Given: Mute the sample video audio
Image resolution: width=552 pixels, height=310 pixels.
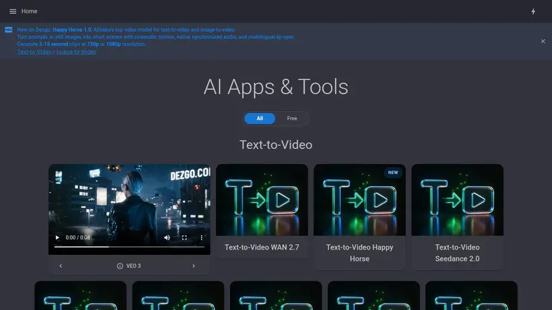Looking at the screenshot, I should 167,237.
